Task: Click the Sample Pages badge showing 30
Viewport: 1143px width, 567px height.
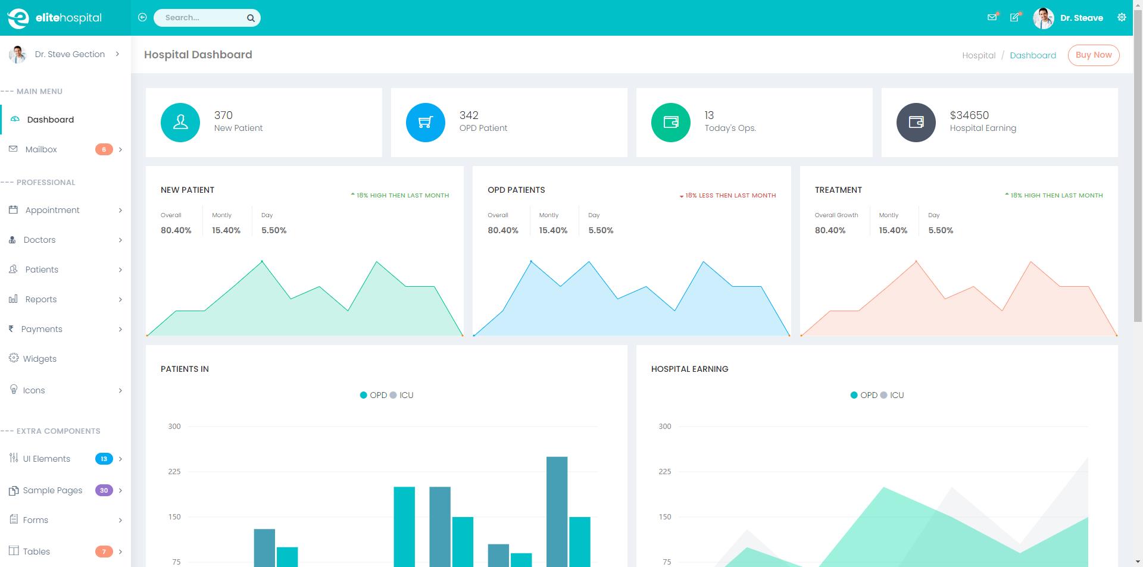Action: coord(104,490)
